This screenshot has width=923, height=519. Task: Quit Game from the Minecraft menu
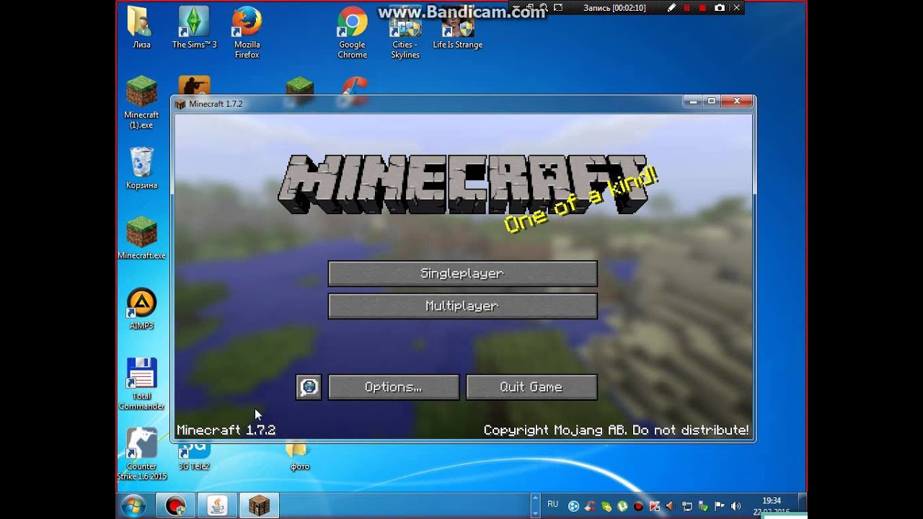pos(531,387)
